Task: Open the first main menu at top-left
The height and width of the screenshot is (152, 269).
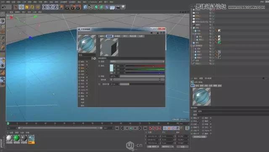Action: coord(3,2)
